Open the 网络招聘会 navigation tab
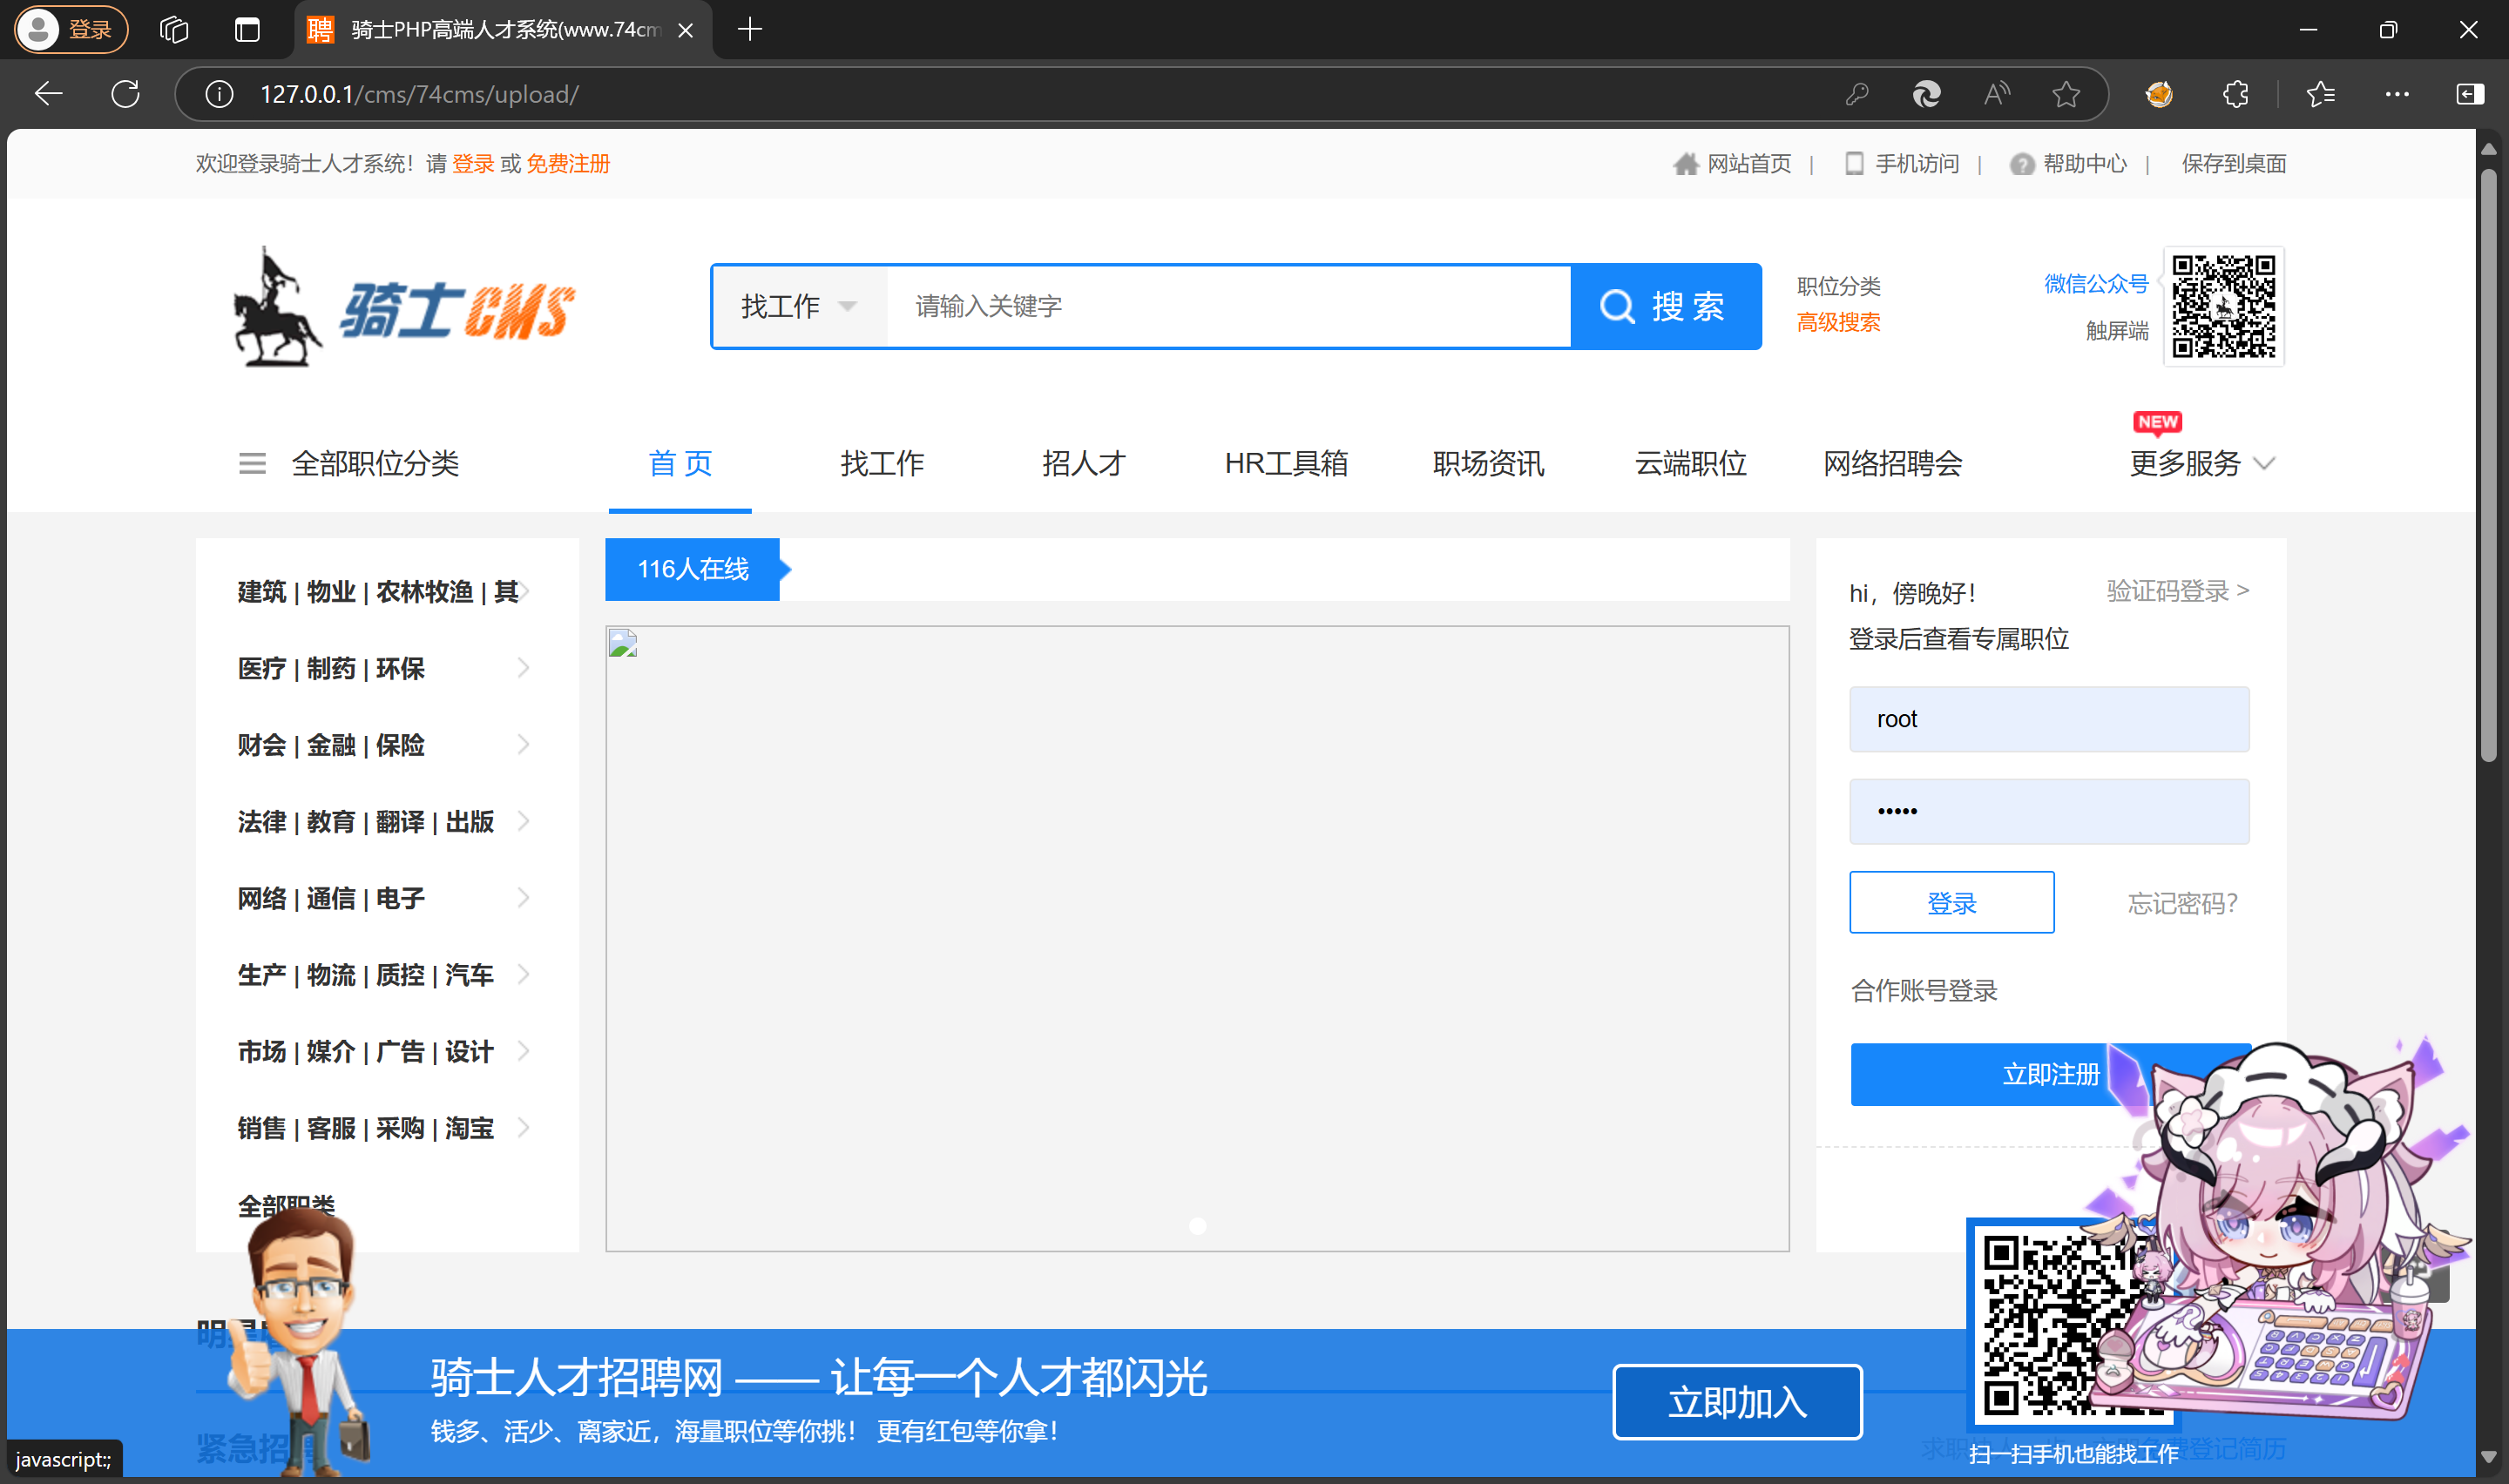Screen dimensions: 2509x1484 pyautogui.click(x=1892, y=463)
